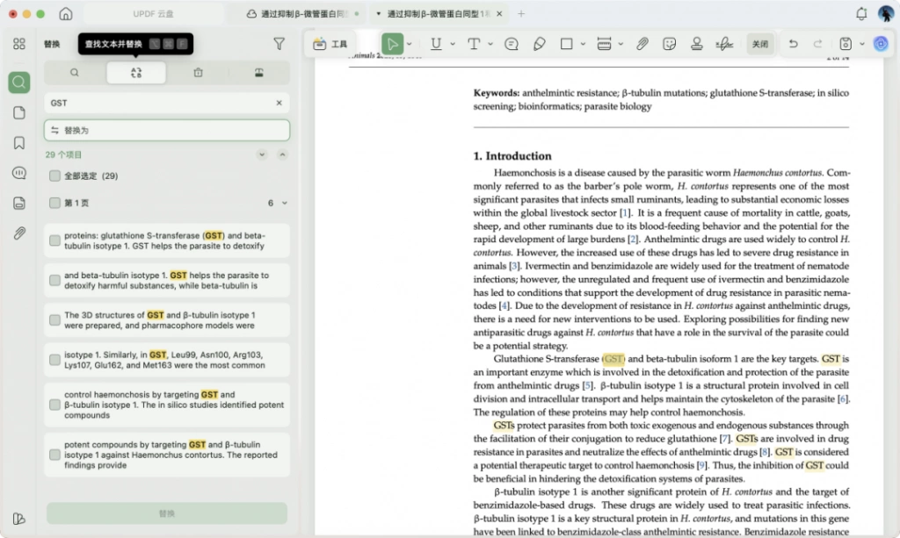This screenshot has width=900, height=538.
Task: Click the green 替换 button
Action: click(167, 513)
